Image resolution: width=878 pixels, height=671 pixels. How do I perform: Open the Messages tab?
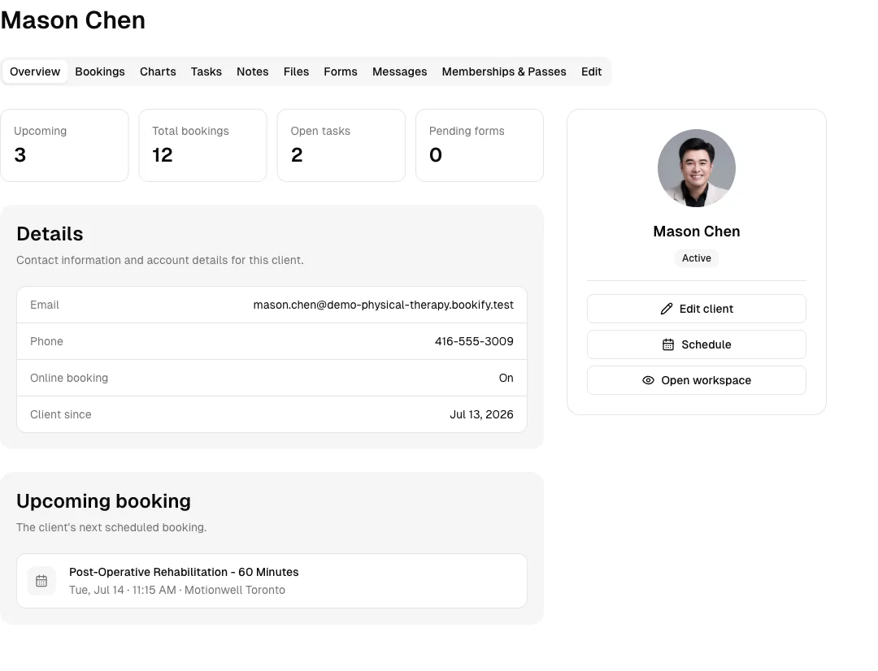coord(400,71)
